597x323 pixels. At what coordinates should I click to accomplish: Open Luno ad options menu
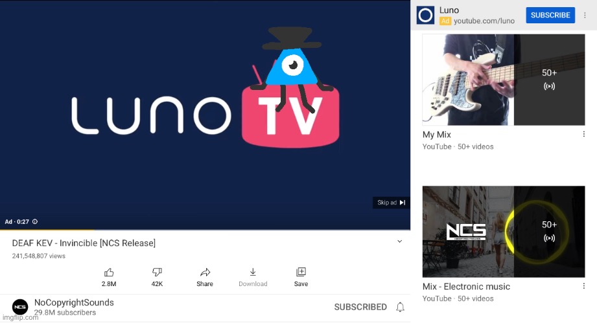(585, 15)
